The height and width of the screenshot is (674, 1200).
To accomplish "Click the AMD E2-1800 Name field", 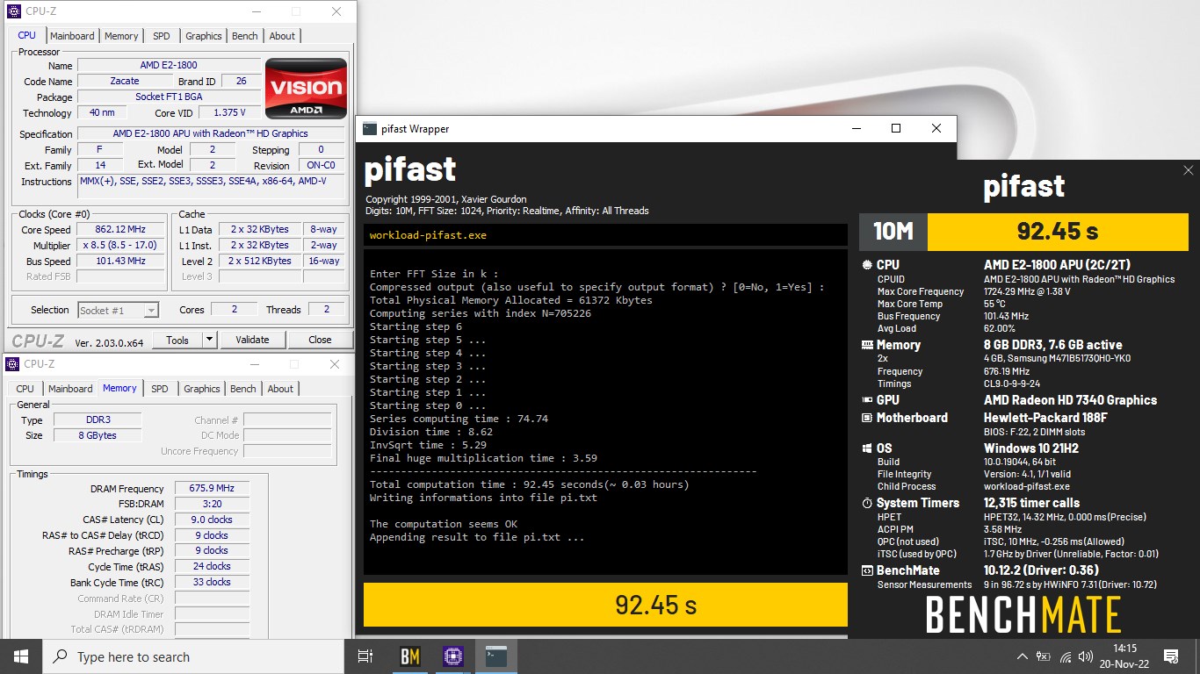I will pos(169,65).
